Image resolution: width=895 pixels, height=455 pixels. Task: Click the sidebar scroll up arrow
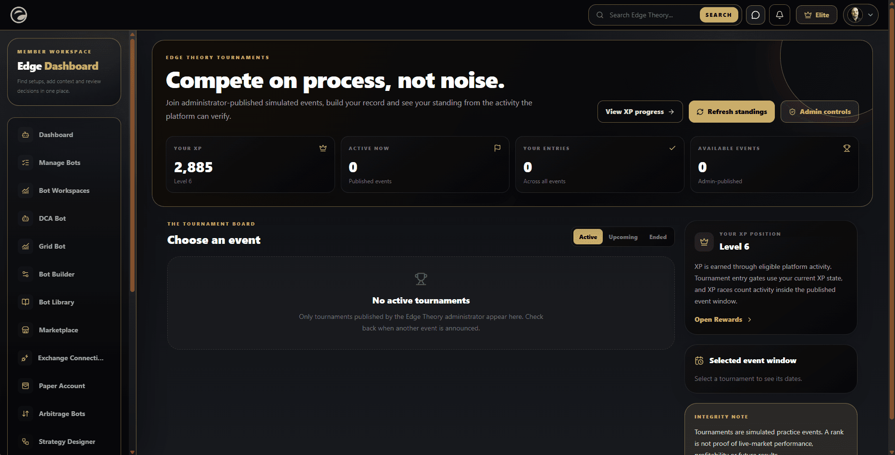pos(132,34)
